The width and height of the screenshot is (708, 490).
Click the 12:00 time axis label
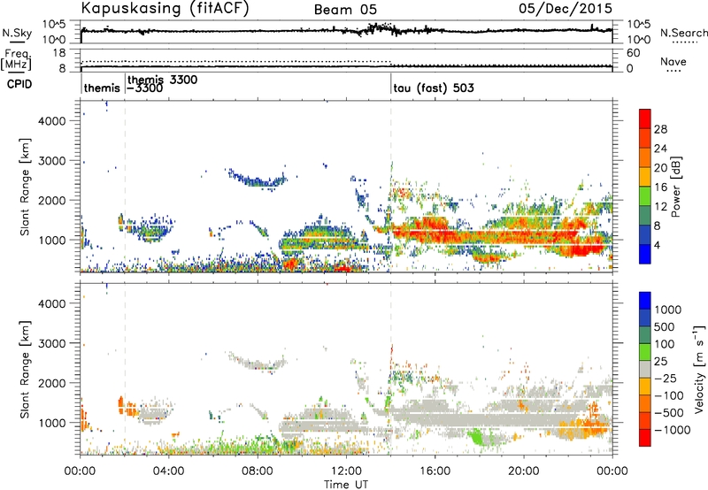(x=346, y=471)
